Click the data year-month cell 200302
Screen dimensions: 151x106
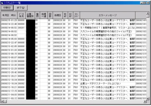coord(21,83)
